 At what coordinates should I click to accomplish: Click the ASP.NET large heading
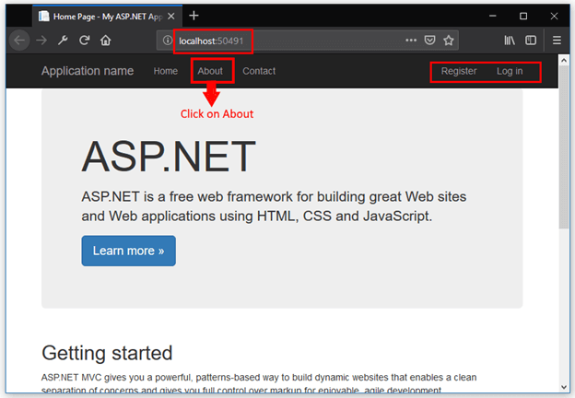(x=169, y=157)
